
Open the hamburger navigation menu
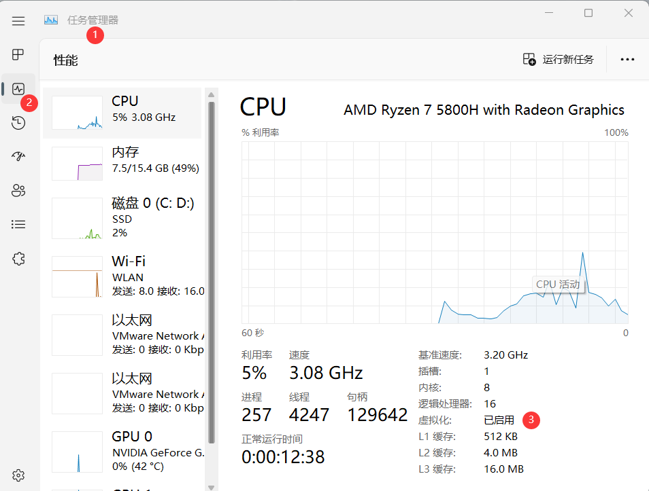point(18,20)
